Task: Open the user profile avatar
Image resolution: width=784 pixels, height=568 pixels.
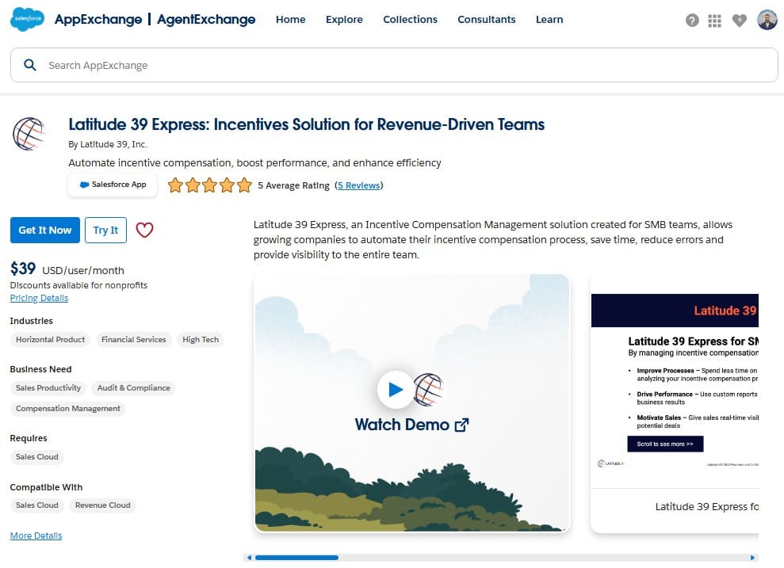Action: coord(767,20)
